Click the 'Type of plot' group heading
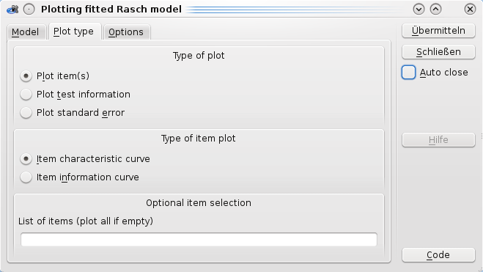This screenshot has height=272, width=483. click(x=199, y=56)
